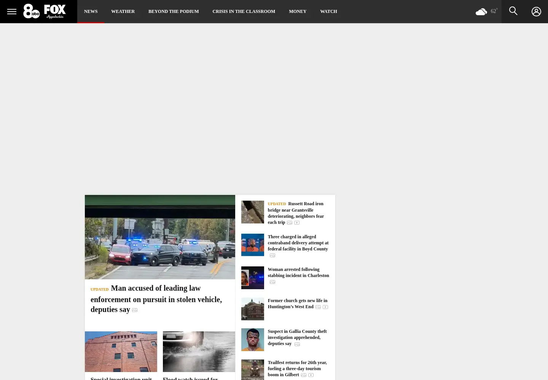This screenshot has height=380, width=548.
Task: Click the gallery icon on Boyd County story
Action: 272,255
